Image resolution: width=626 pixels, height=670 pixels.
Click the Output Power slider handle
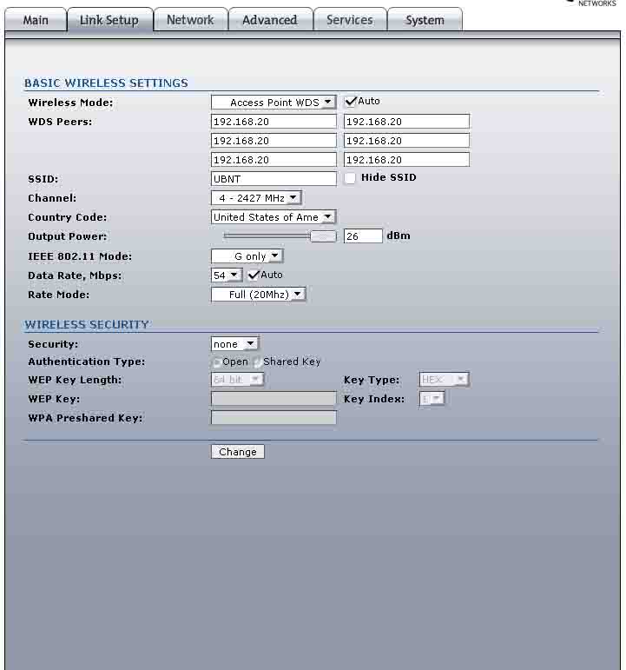(x=323, y=236)
